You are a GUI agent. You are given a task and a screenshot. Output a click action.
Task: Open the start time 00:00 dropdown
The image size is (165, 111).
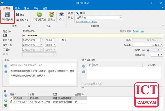(x=55, y=40)
